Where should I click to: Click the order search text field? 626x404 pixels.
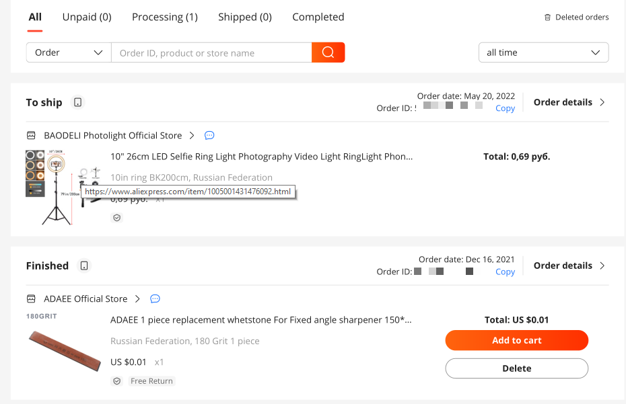click(211, 52)
